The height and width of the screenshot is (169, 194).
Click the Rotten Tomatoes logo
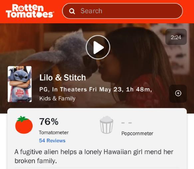coord(30,11)
